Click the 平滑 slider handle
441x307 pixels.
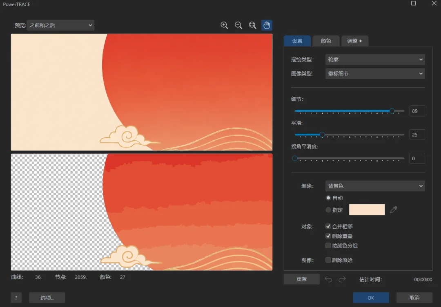(322, 135)
